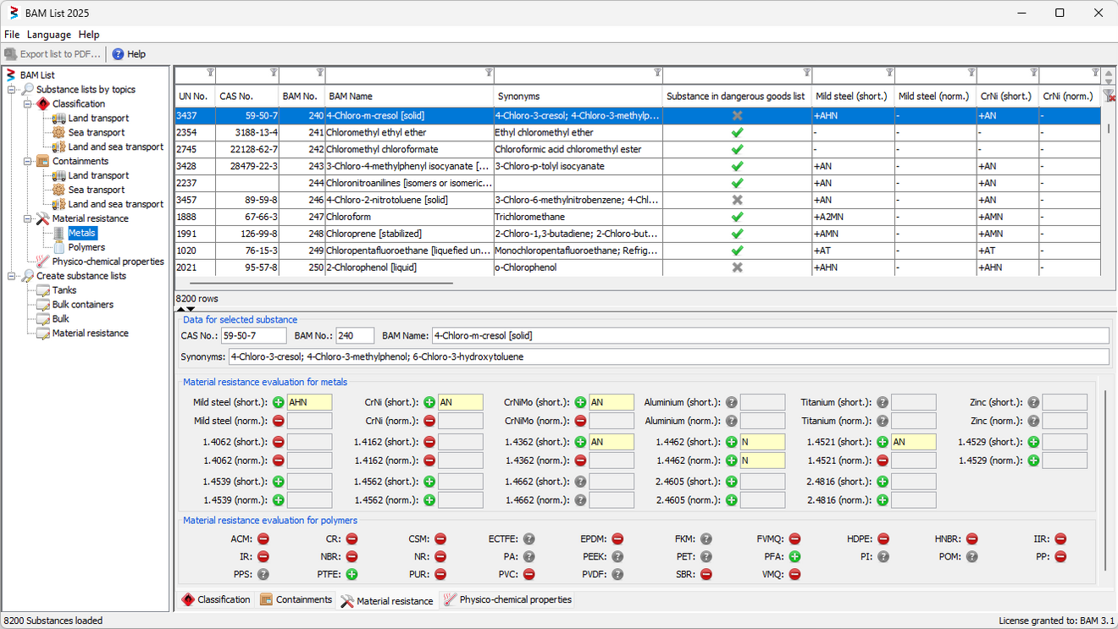Click the details panel vertical scrollbar

1105,479
